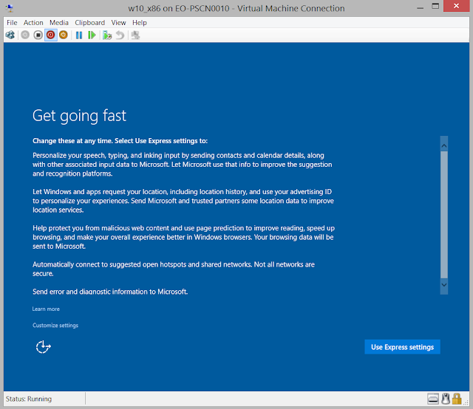Click 'Send error and diagnostic information' text
The height and width of the screenshot is (409, 473).
pos(110,292)
